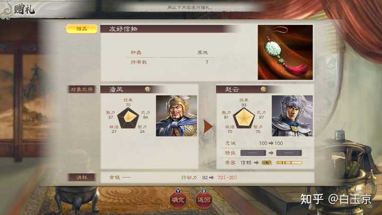Go back with the 返回 button
Viewport: 382px width, 215px height.
[204, 200]
